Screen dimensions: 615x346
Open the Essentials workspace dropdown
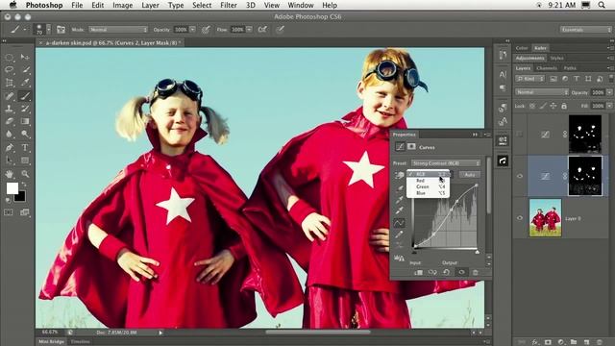click(586, 30)
